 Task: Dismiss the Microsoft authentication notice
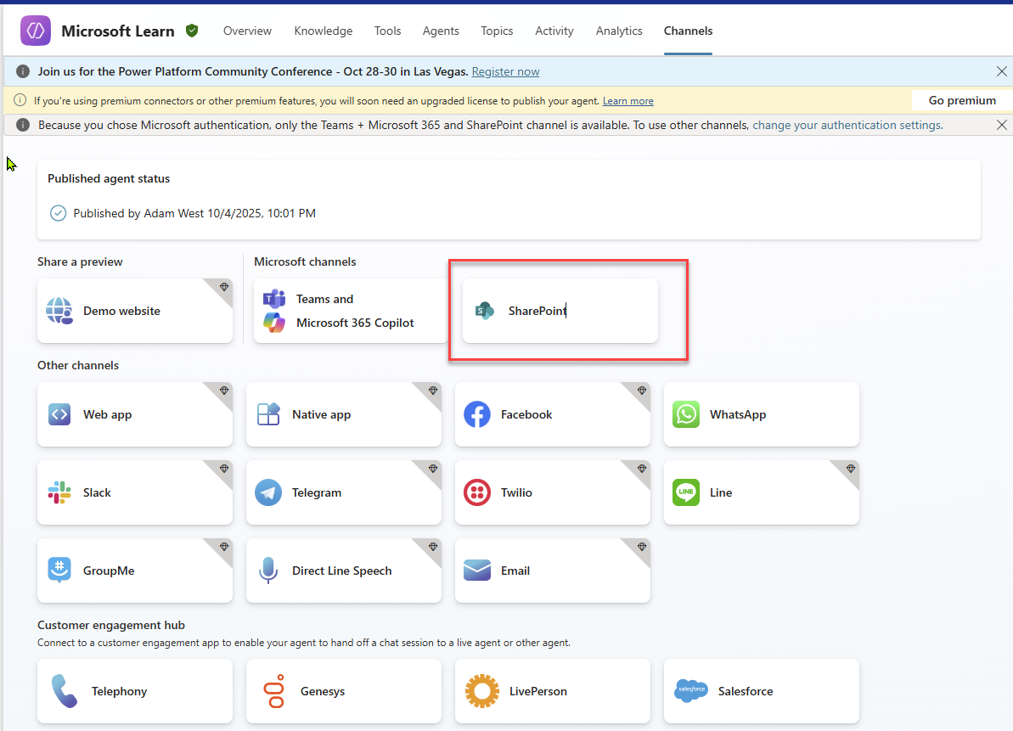pos(1002,125)
